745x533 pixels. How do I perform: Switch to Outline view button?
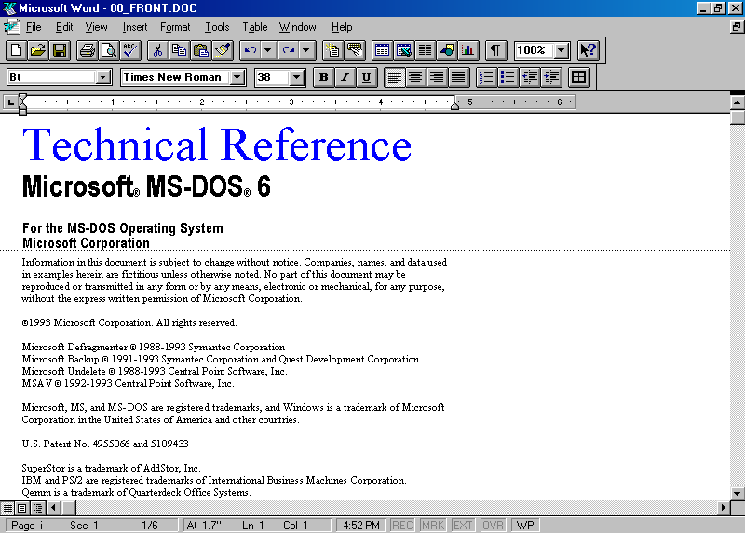(37, 508)
